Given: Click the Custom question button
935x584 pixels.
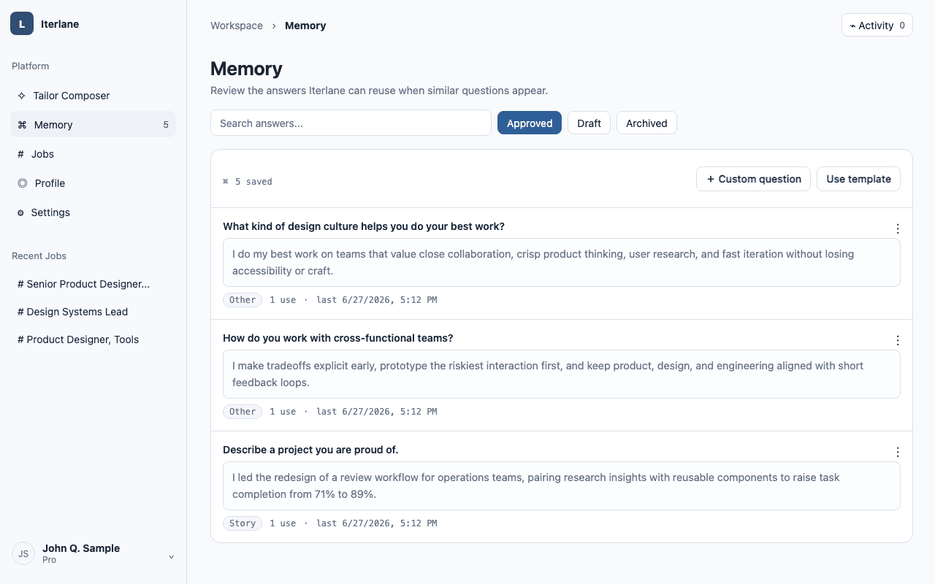Looking at the screenshot, I should point(753,179).
